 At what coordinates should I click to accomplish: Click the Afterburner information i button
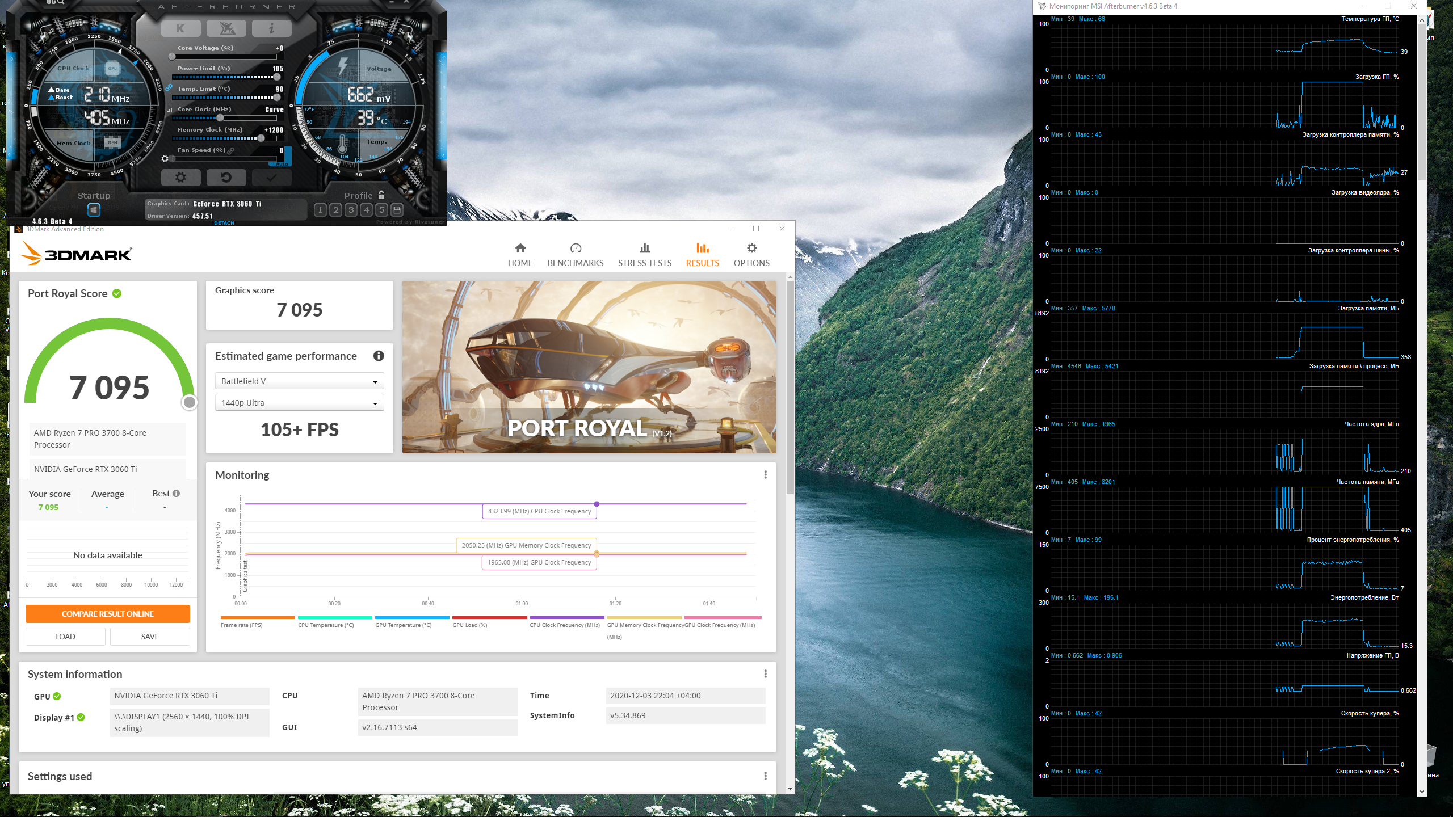click(271, 28)
